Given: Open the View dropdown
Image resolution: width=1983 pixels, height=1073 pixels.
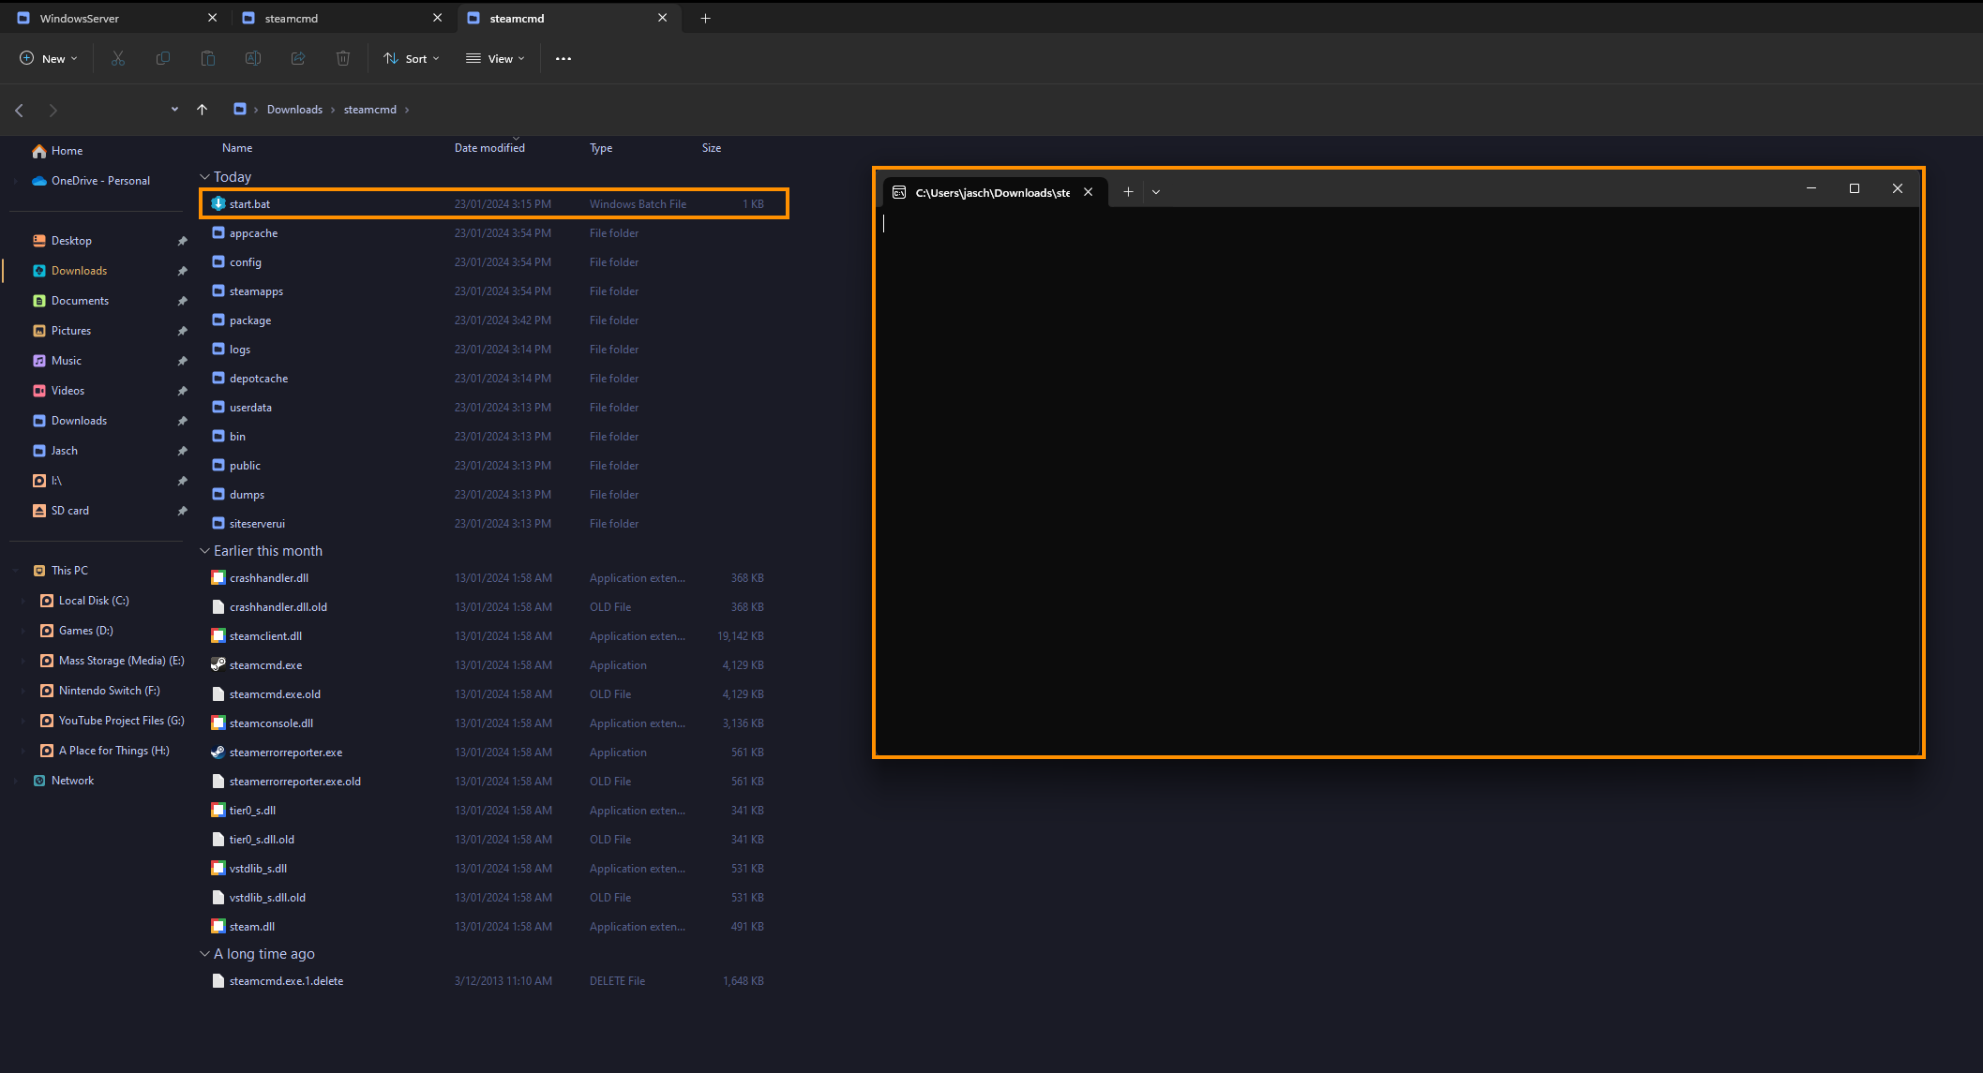Looking at the screenshot, I should click(495, 58).
